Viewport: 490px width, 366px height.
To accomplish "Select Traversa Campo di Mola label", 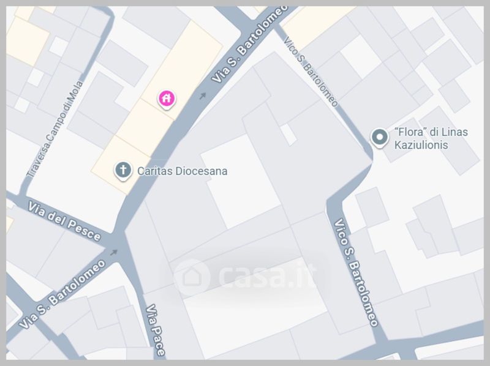I will coord(55,129).
